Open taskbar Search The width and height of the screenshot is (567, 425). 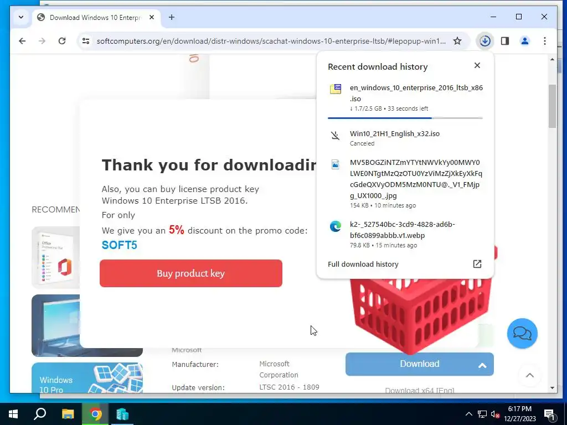(x=40, y=414)
